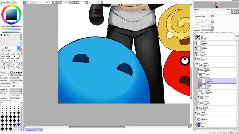This screenshot has height=134, width=239.
Task: Click inside the color saturation square
Action: (x=12, y=15)
